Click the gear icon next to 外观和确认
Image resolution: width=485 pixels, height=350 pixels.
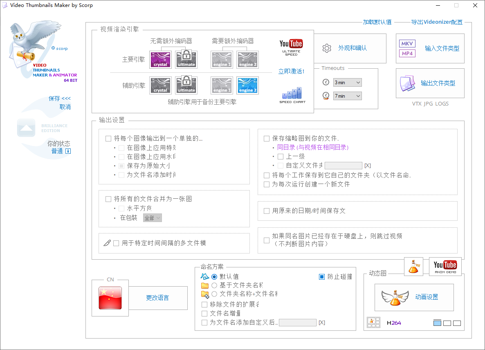coord(326,48)
